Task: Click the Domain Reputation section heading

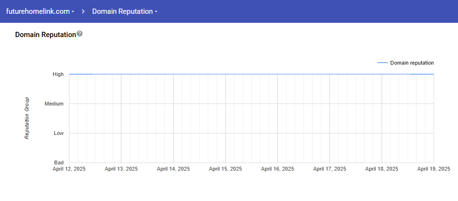Action: pos(45,35)
